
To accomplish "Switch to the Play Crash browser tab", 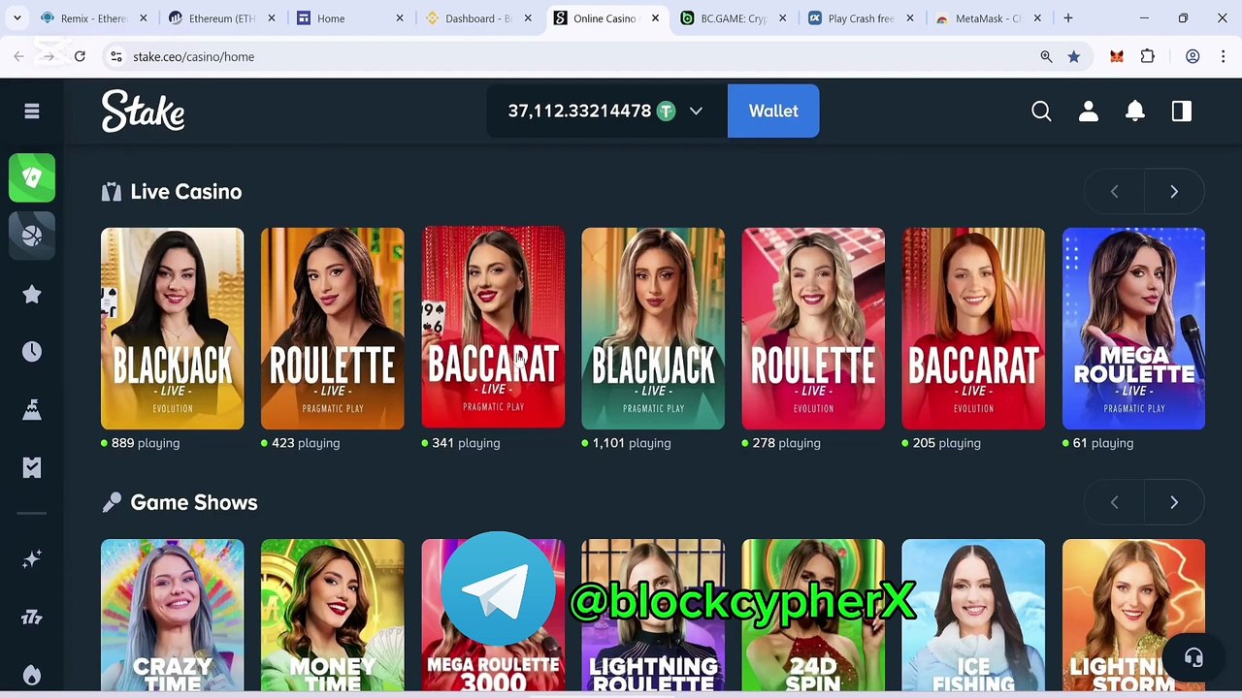I will click(861, 18).
